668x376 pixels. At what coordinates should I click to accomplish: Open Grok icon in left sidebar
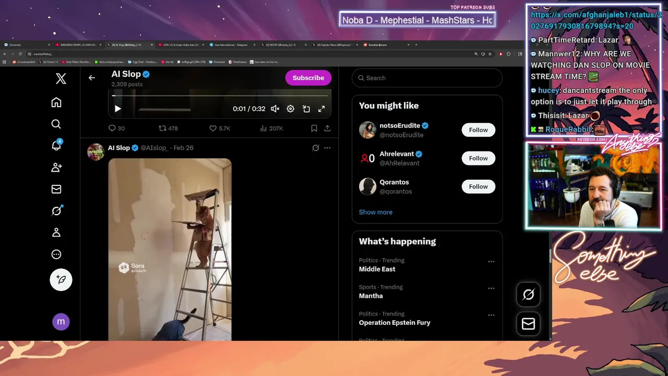tap(56, 210)
